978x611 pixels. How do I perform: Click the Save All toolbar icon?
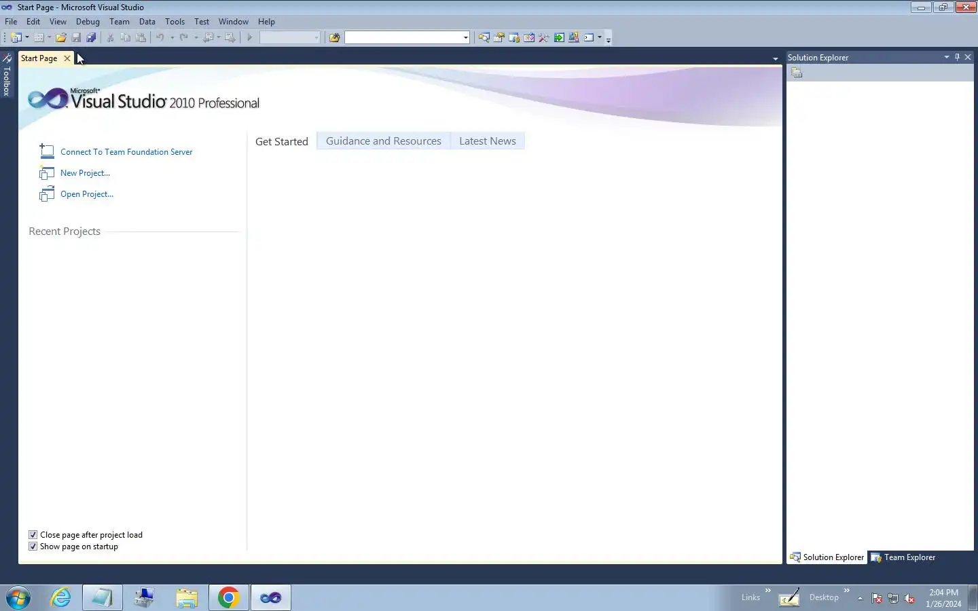(x=91, y=38)
